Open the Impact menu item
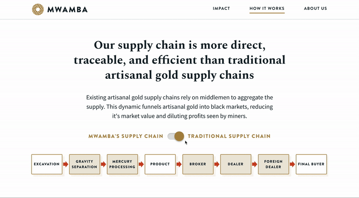The width and height of the screenshot is (359, 198). point(221,9)
